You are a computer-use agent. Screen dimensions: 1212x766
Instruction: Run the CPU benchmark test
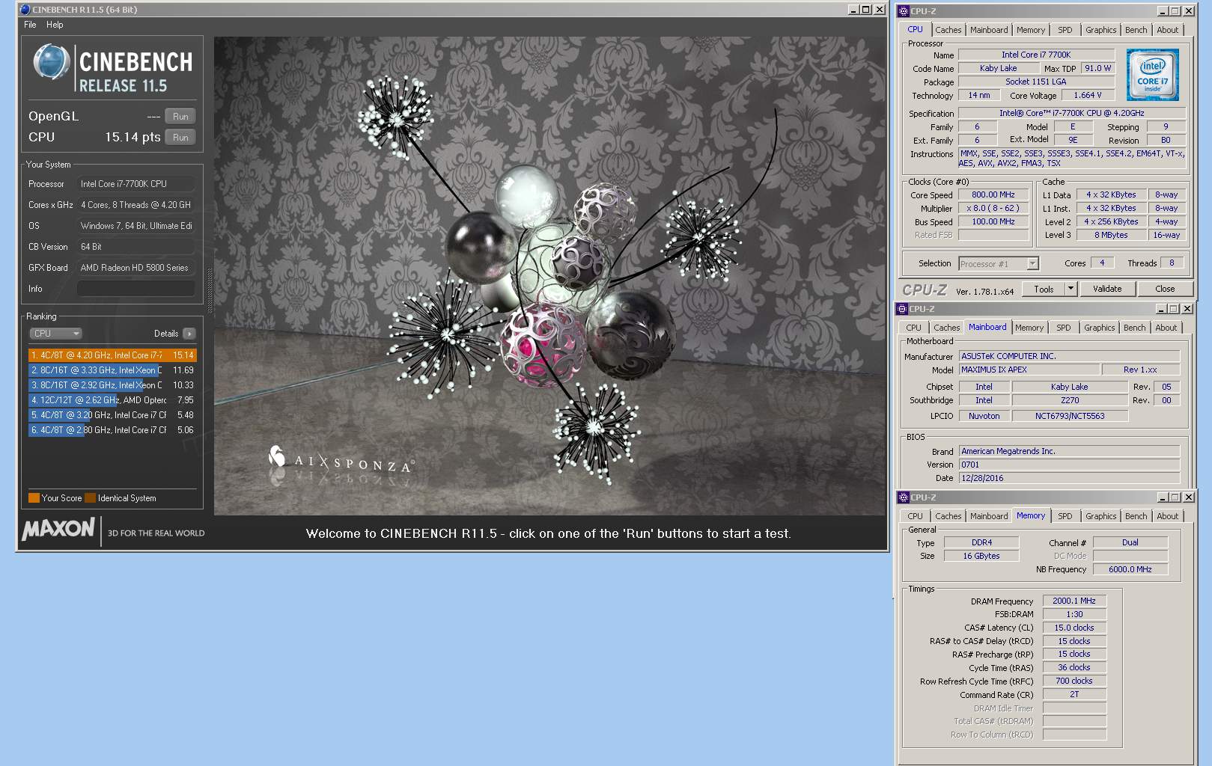click(180, 137)
